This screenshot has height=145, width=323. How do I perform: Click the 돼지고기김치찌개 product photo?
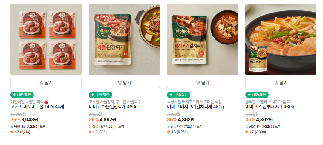point(203,39)
